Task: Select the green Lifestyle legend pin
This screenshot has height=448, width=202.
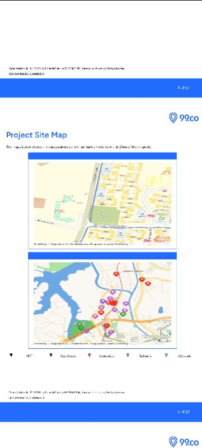Action: [x=166, y=355]
